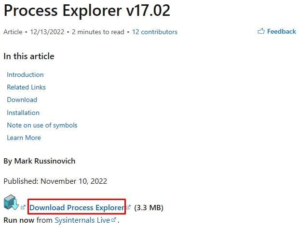Open the Sysinternals Live link
The height and width of the screenshot is (228, 299).
[82, 220]
